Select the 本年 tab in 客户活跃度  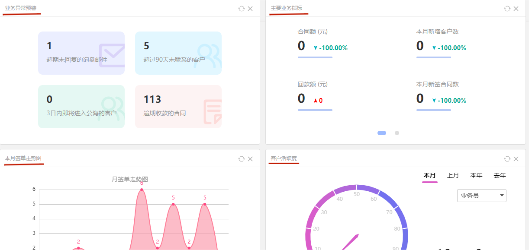pos(477,175)
